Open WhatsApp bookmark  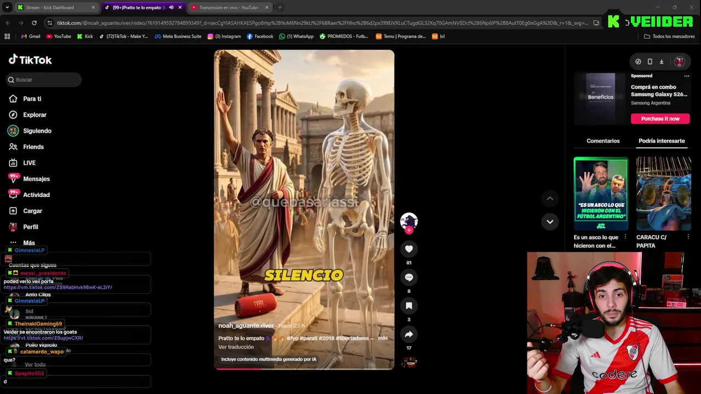point(296,37)
